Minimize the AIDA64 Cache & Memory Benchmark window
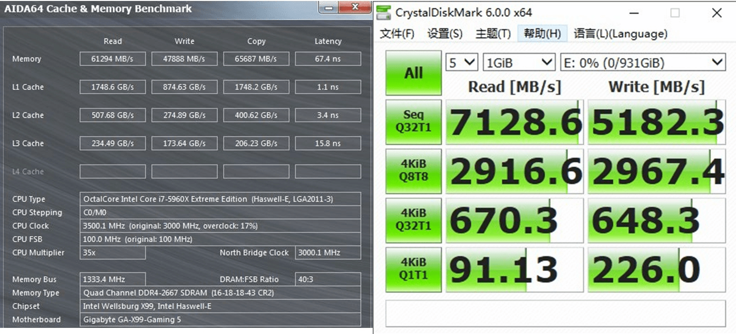The image size is (736, 334). (x=329, y=7)
